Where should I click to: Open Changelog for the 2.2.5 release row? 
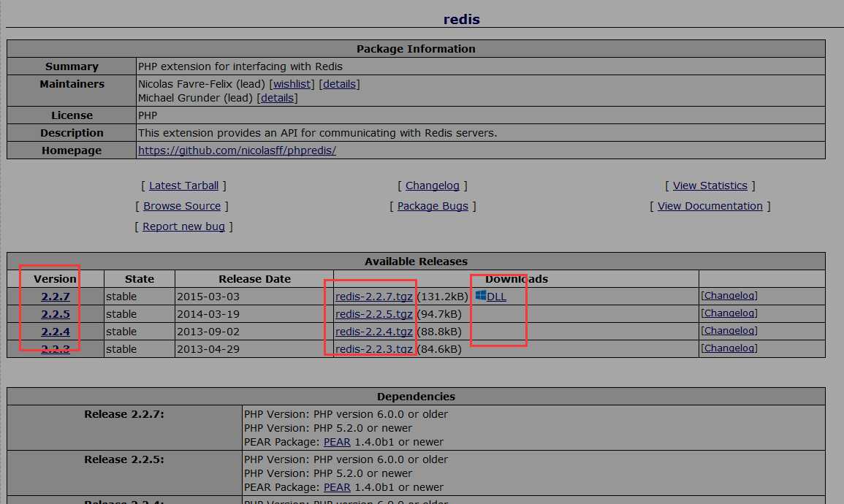click(729, 313)
